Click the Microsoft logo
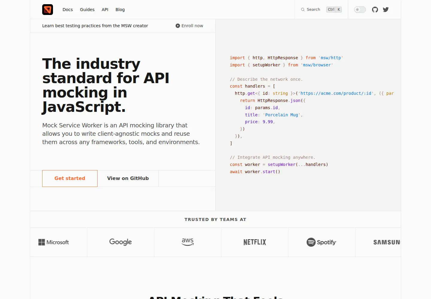This screenshot has width=431, height=299. [54, 242]
